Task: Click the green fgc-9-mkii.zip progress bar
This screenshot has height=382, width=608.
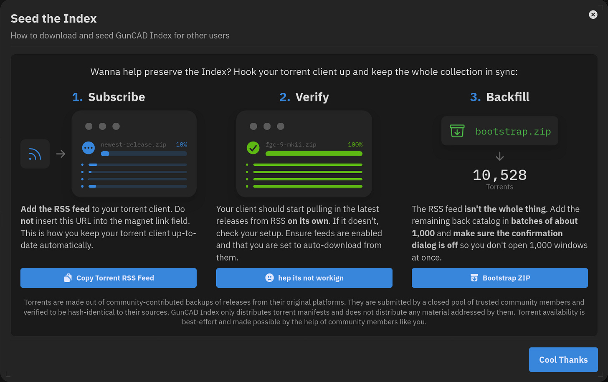Action: [314, 154]
